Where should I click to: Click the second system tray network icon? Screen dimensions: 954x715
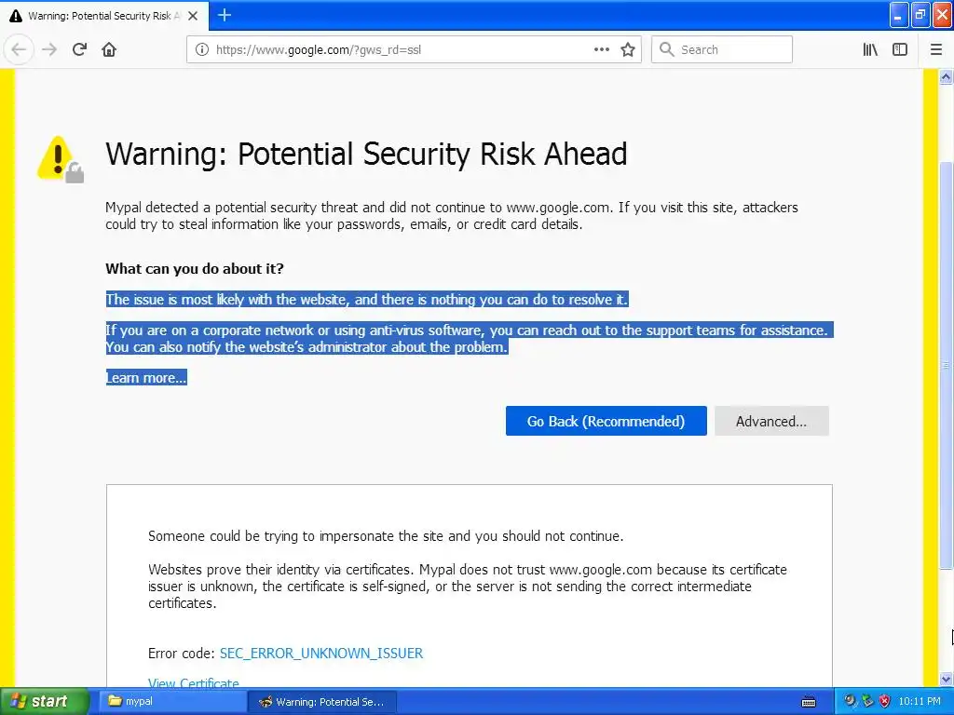pos(867,701)
